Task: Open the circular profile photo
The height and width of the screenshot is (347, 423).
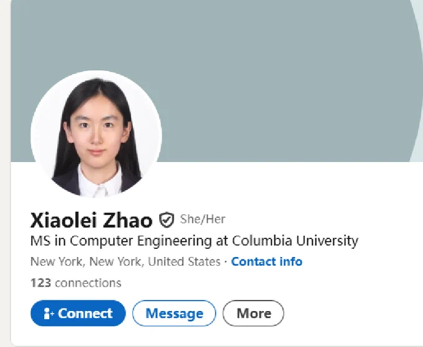Action: pyautogui.click(x=96, y=134)
